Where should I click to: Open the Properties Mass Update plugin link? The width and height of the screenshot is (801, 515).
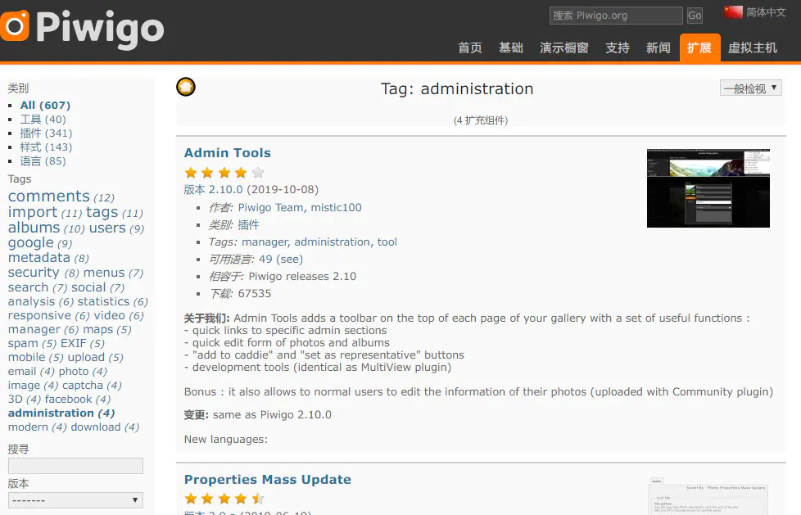coord(268,479)
